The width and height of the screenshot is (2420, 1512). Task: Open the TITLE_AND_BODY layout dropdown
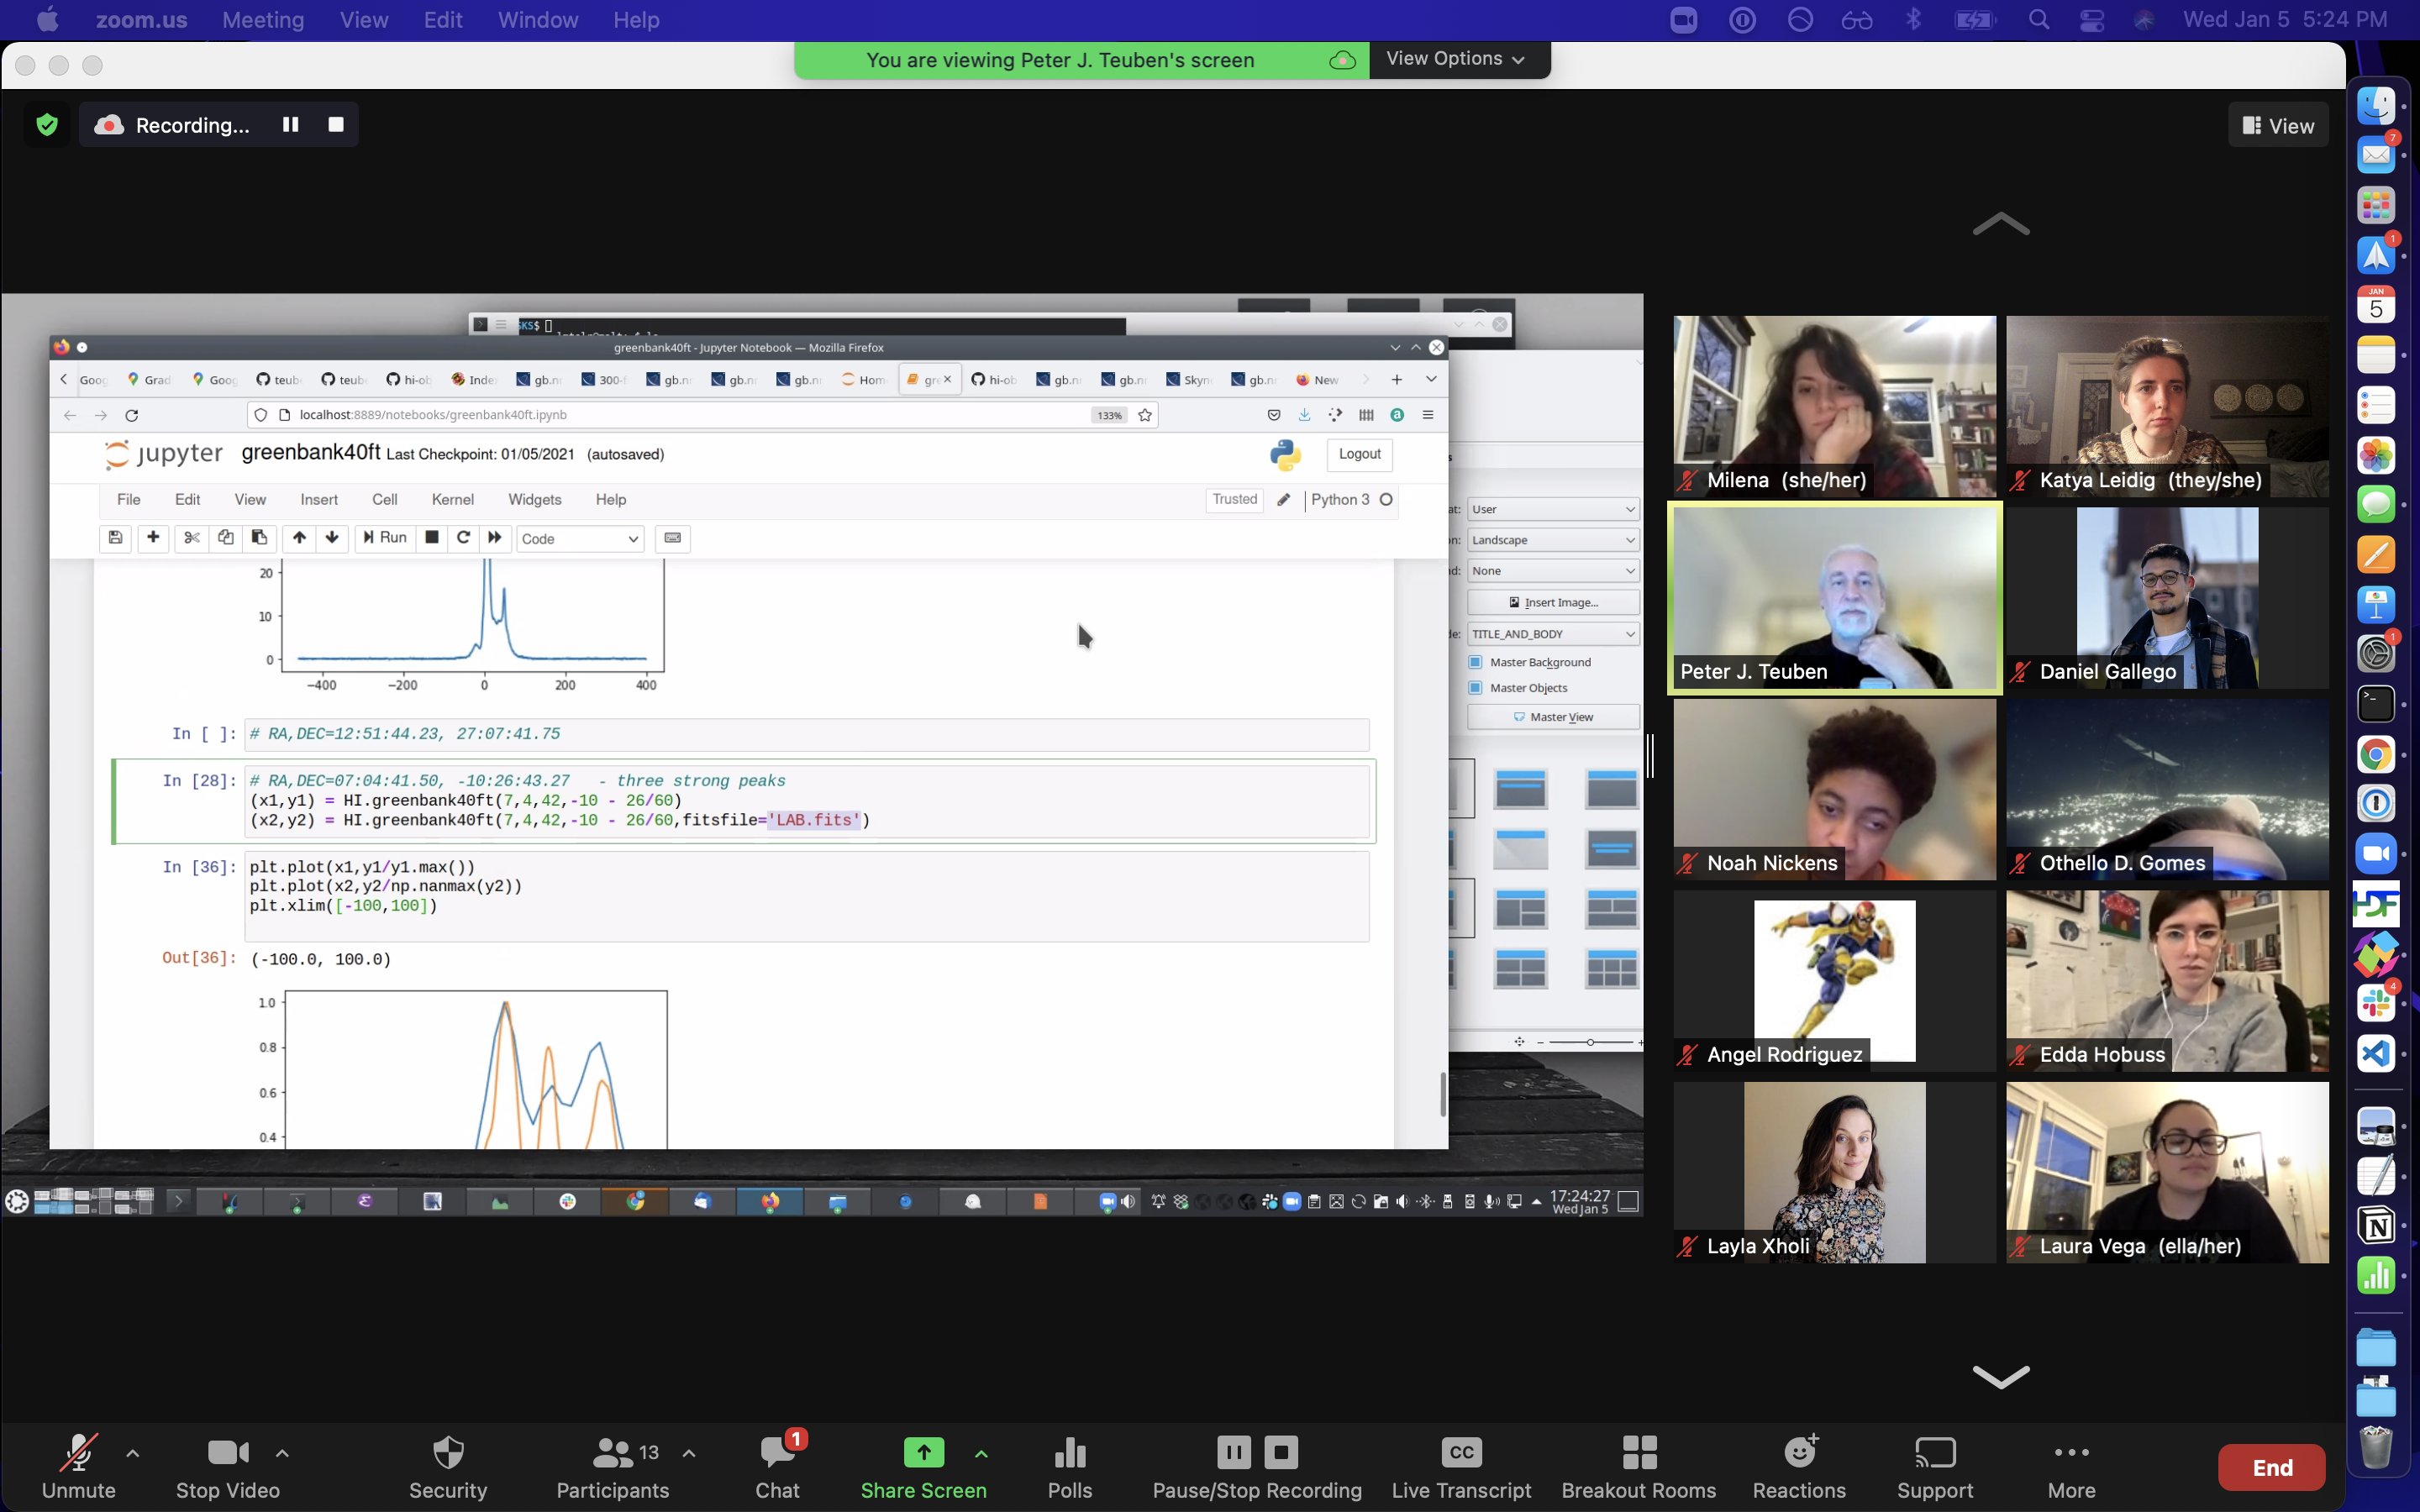tap(1552, 634)
